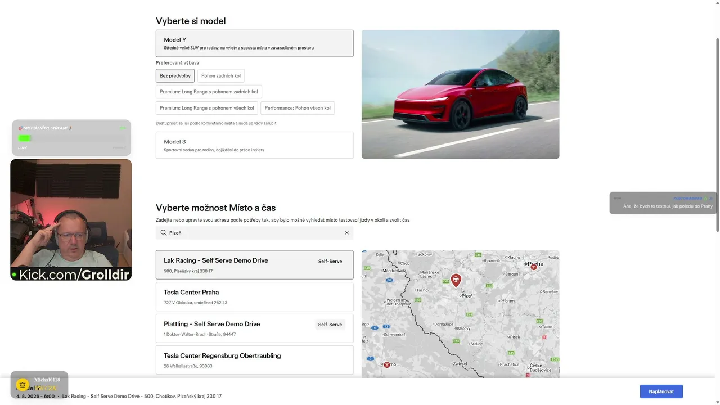Choose Performance: Pohon všech kol trim
Image resolution: width=720 pixels, height=405 pixels.
click(x=298, y=108)
